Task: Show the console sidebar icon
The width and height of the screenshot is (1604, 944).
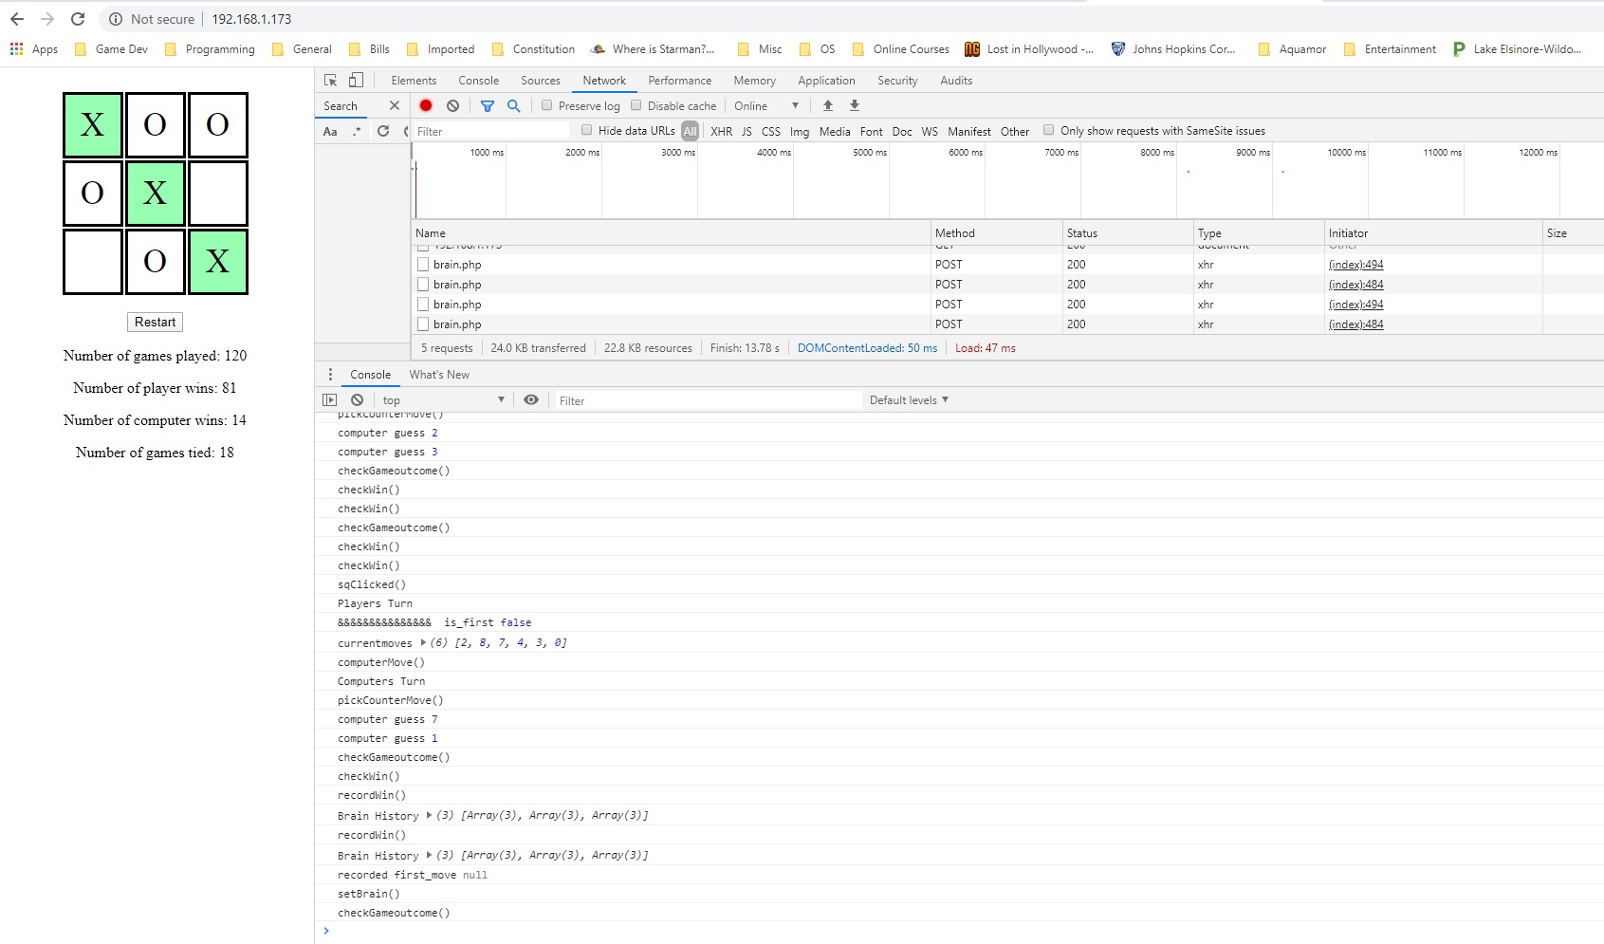Action: pos(330,400)
